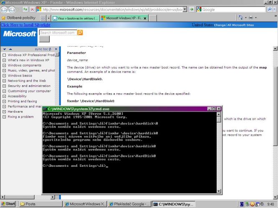Click the orange tray icon near clock
Screen dimensions: 278x208
point(252,204)
